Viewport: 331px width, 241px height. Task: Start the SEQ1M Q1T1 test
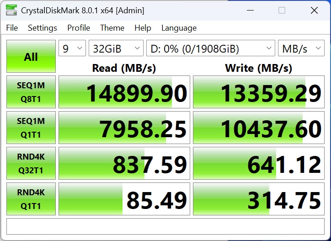(31, 128)
